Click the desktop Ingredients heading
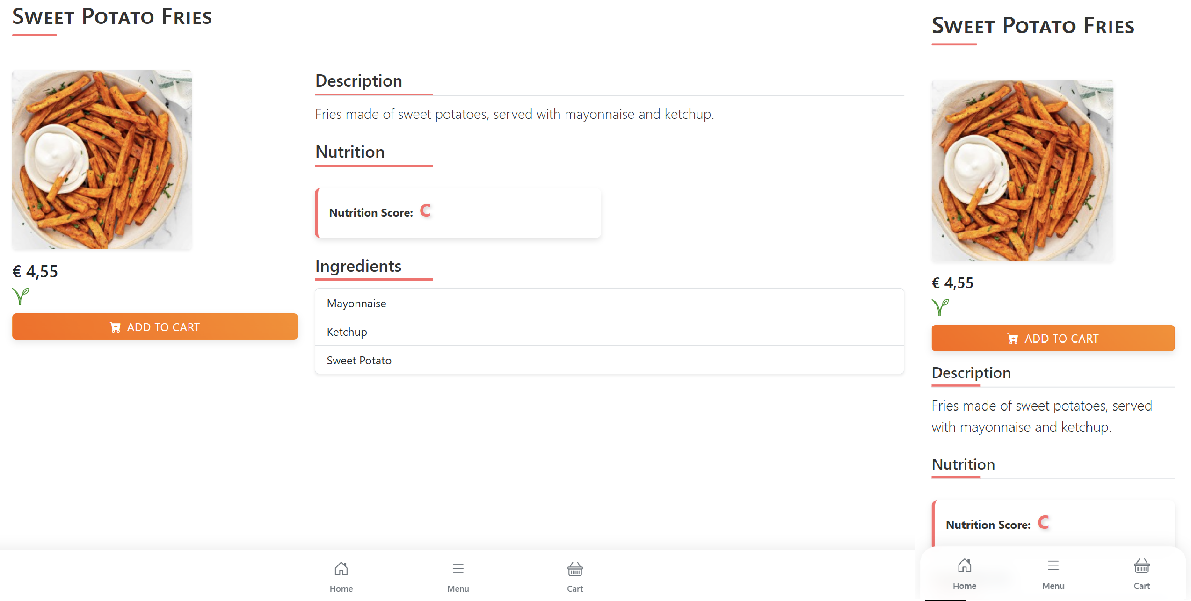Image resolution: width=1191 pixels, height=601 pixels. [x=358, y=266]
